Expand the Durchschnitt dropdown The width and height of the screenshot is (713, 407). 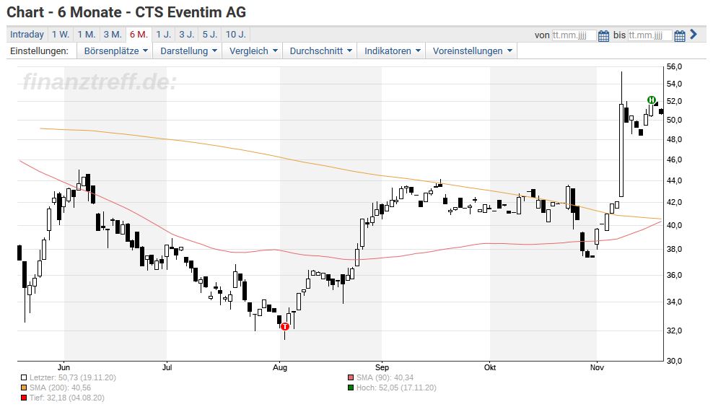click(x=320, y=51)
